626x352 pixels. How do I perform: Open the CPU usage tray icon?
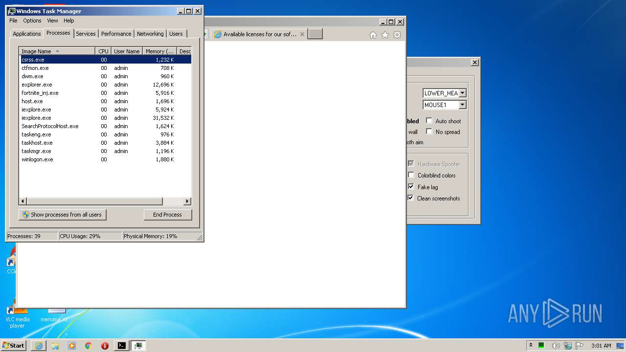tap(542, 346)
